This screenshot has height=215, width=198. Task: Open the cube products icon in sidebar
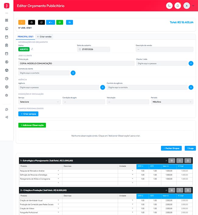tap(7, 70)
